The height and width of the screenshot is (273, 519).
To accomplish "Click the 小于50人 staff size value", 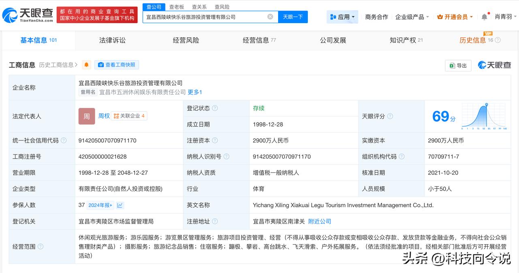I will pos(440,189).
